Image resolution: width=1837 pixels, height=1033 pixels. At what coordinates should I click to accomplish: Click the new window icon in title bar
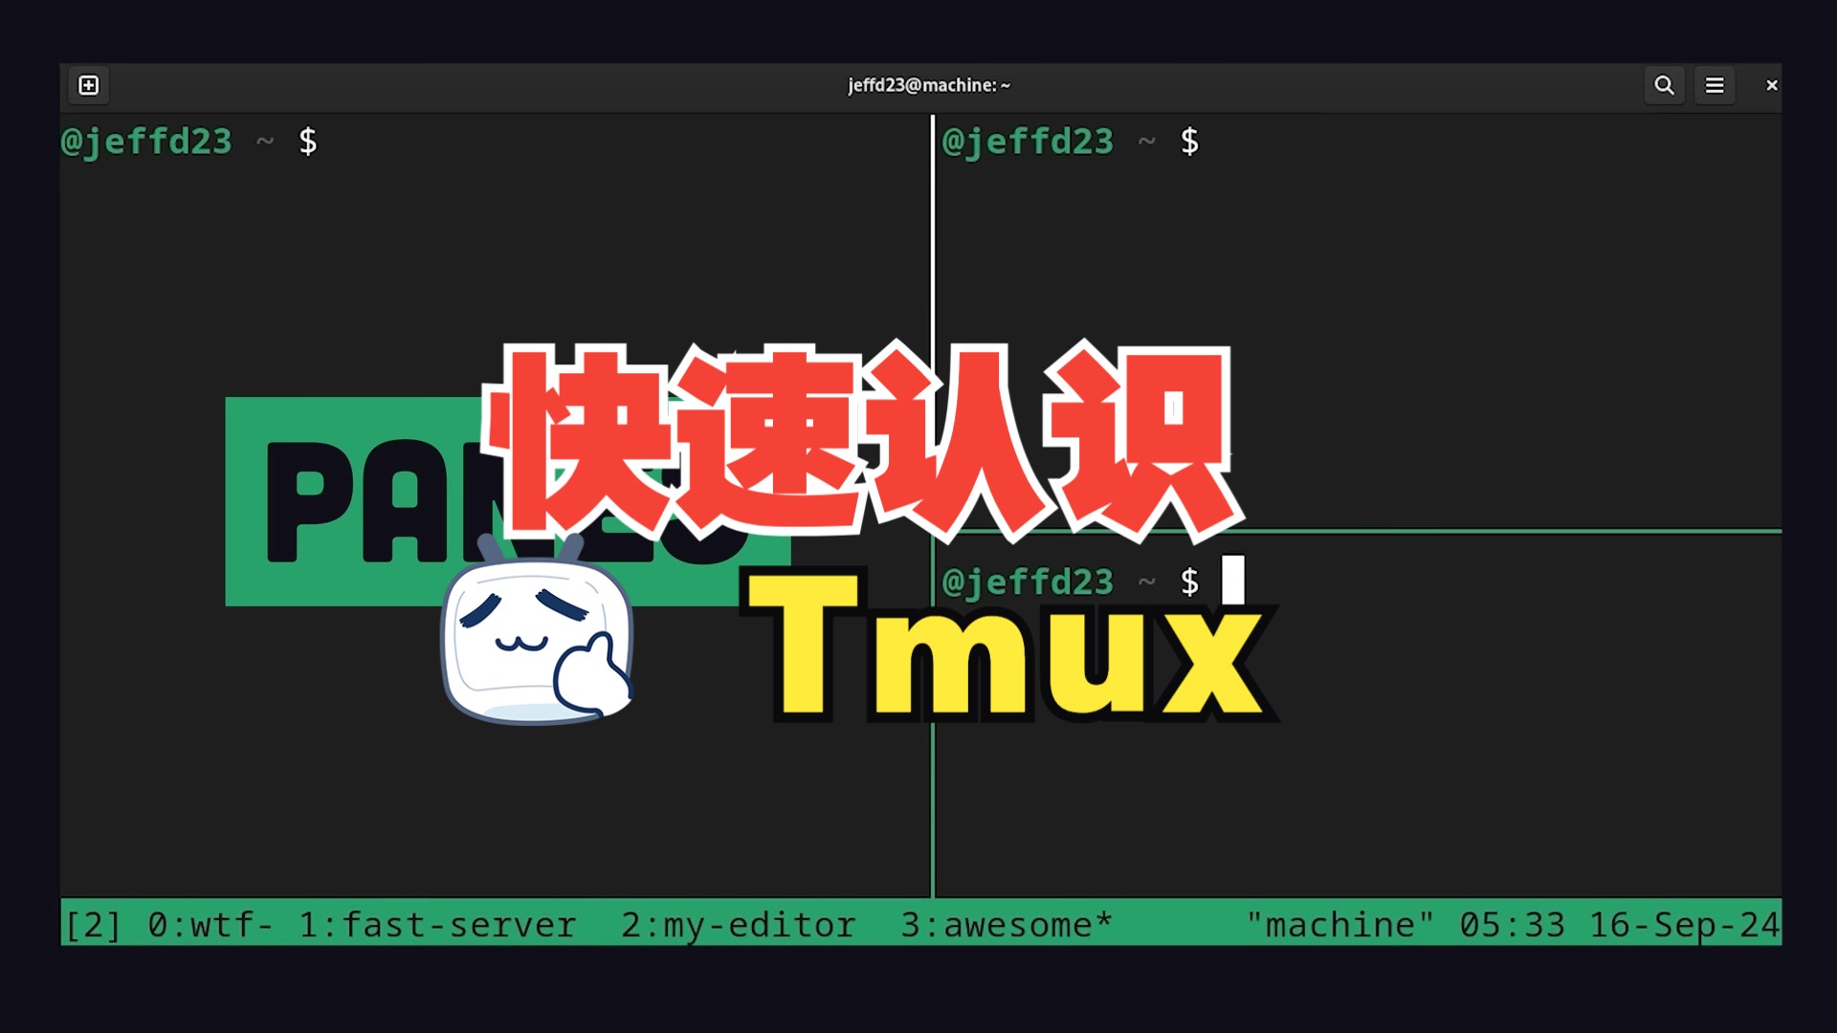click(87, 84)
